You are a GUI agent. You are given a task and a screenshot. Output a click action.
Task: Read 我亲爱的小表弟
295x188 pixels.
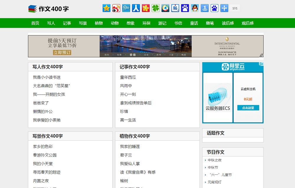pos(47,120)
